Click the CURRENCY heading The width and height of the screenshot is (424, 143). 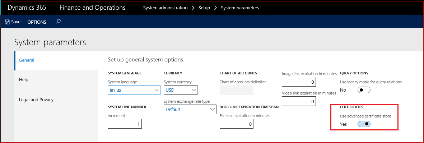(173, 73)
